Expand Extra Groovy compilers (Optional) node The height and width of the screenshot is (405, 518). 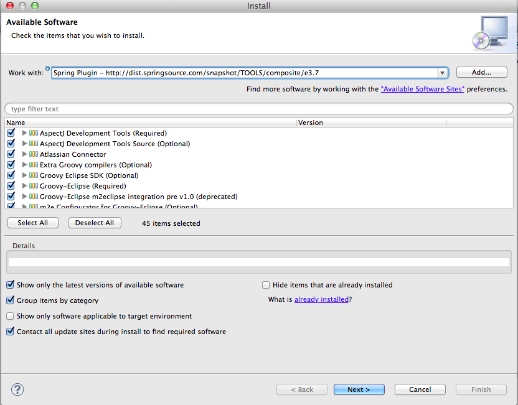pyautogui.click(x=24, y=165)
